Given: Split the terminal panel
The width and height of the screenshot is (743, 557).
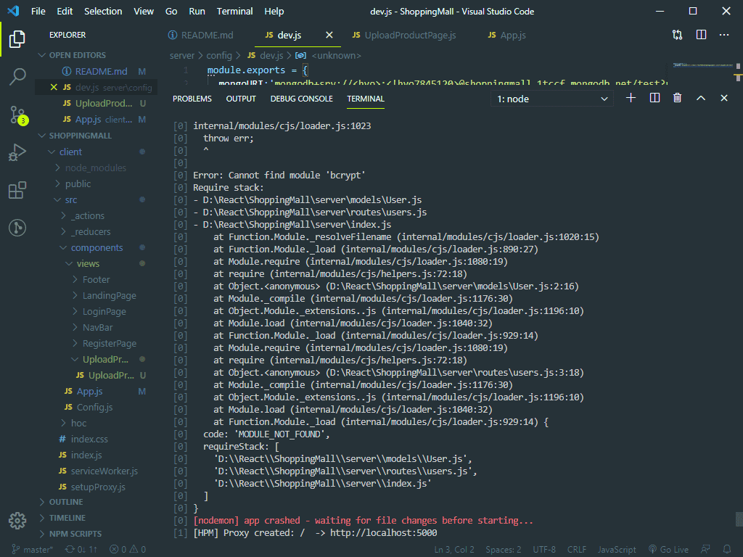Looking at the screenshot, I should click(654, 98).
